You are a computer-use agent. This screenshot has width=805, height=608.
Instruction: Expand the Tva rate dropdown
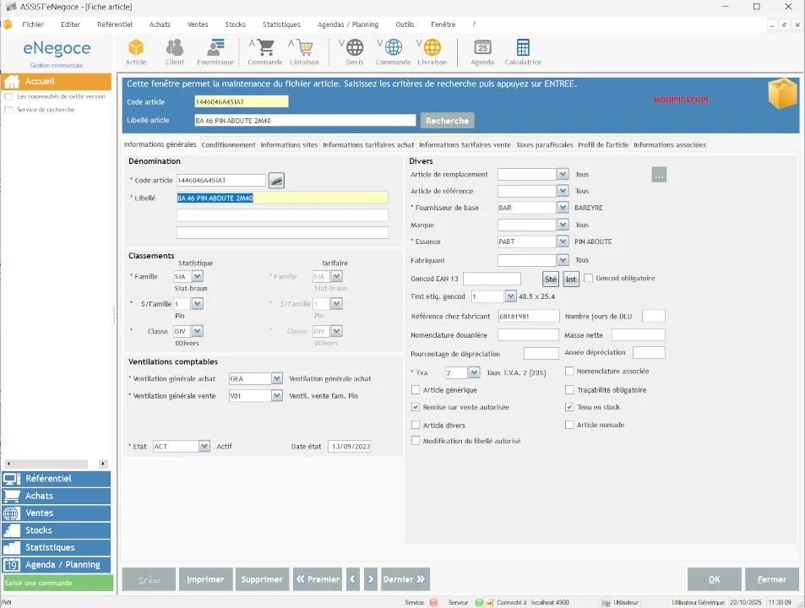[474, 372]
